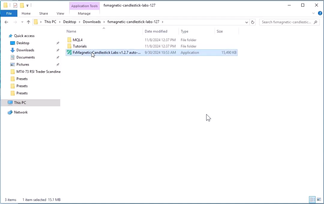The image size is (324, 204).
Task: Click the Properties quick access toolbar icon
Action: (15, 5)
